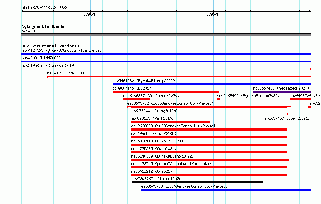Click the Cytogenetic Bands track title
321x204 pixels.
(x=43, y=27)
